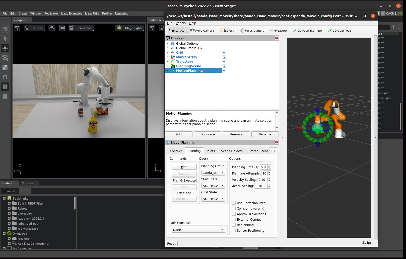
Task: Open the Panels menu in RViz
Action: [181, 23]
